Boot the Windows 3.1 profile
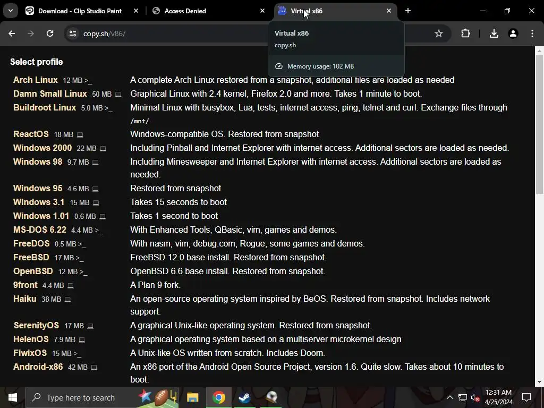544x408 pixels. coord(39,202)
